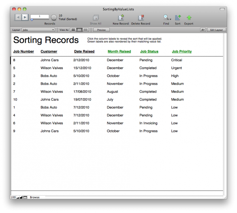The height and width of the screenshot is (213, 237).
Task: Create a New Record
Action: coord(121,17)
